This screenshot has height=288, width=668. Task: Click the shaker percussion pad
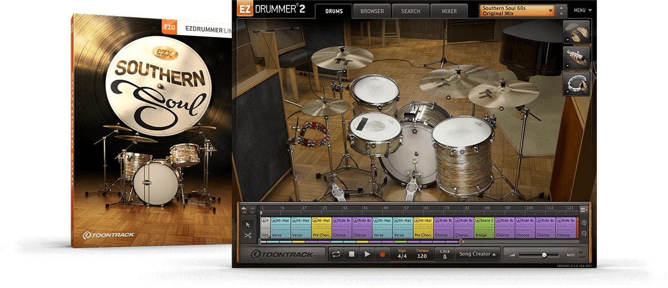click(577, 58)
